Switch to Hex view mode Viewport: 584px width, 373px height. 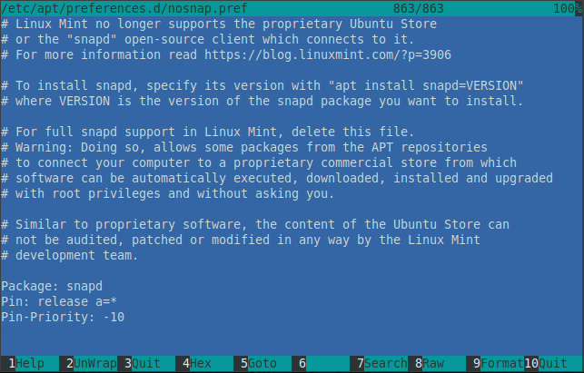201,364
